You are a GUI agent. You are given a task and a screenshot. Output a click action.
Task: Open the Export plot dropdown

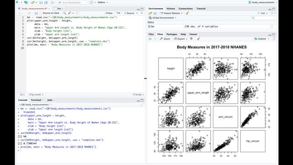pos(180,38)
